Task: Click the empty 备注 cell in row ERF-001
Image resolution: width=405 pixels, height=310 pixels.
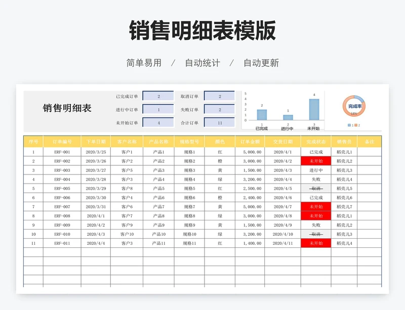Action: coord(370,152)
